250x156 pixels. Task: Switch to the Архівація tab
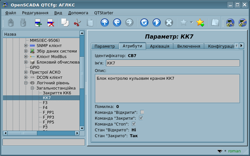click(159, 46)
